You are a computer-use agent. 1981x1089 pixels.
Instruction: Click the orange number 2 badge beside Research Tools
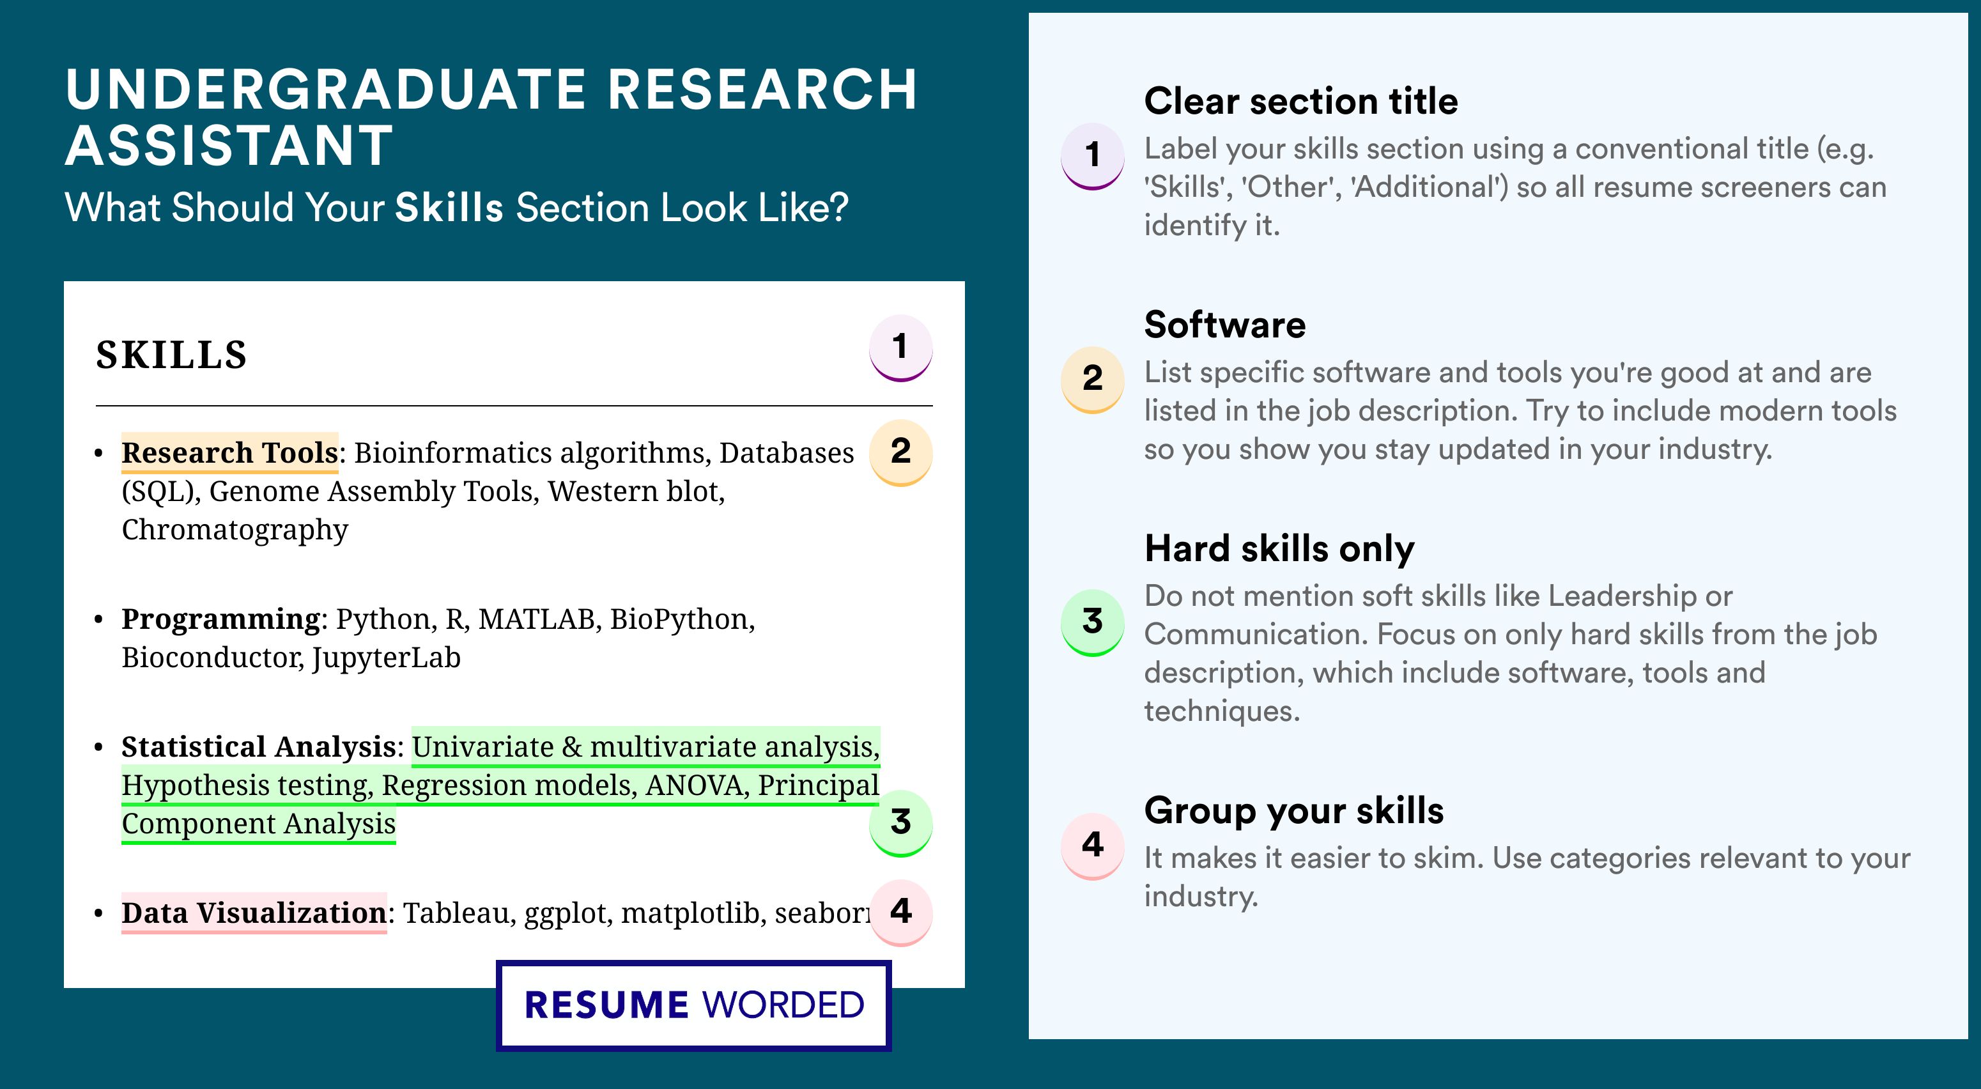900,452
